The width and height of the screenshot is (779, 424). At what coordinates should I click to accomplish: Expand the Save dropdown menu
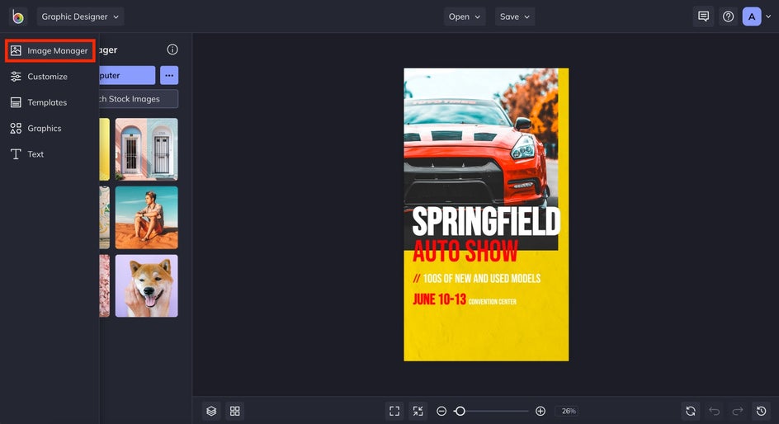coord(515,16)
